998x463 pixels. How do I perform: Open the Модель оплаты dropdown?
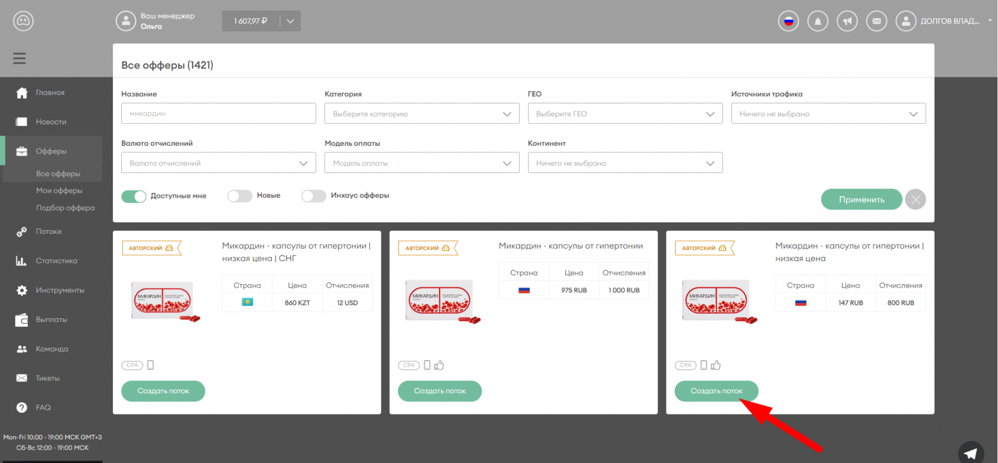point(422,163)
